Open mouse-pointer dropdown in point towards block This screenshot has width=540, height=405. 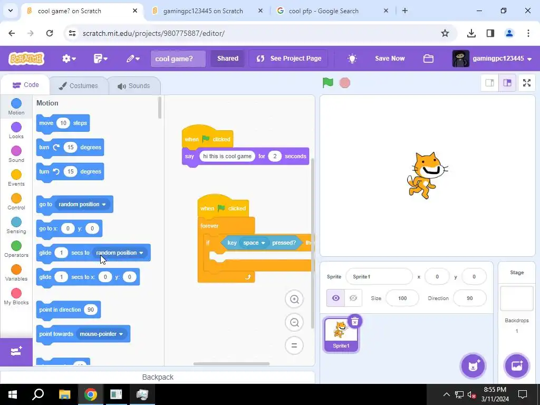tap(101, 334)
